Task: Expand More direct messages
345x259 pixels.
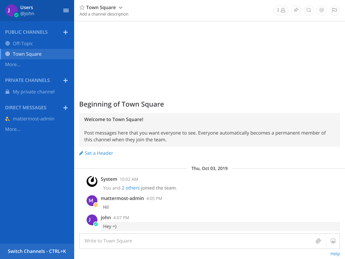Action: tap(13, 129)
